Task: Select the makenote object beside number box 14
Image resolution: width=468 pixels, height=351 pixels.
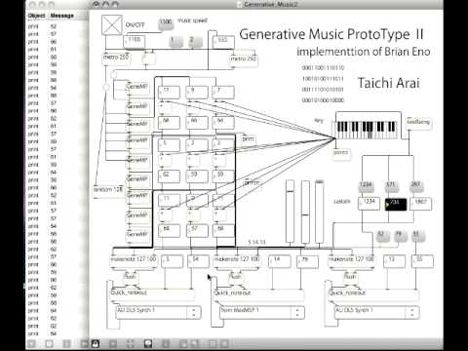Action: pos(237,261)
